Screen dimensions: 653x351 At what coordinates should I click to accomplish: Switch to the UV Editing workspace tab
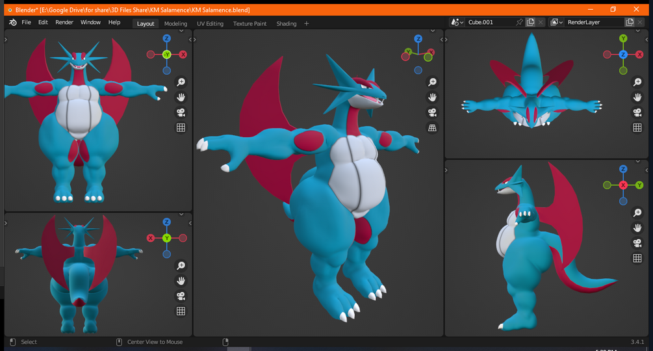click(210, 24)
